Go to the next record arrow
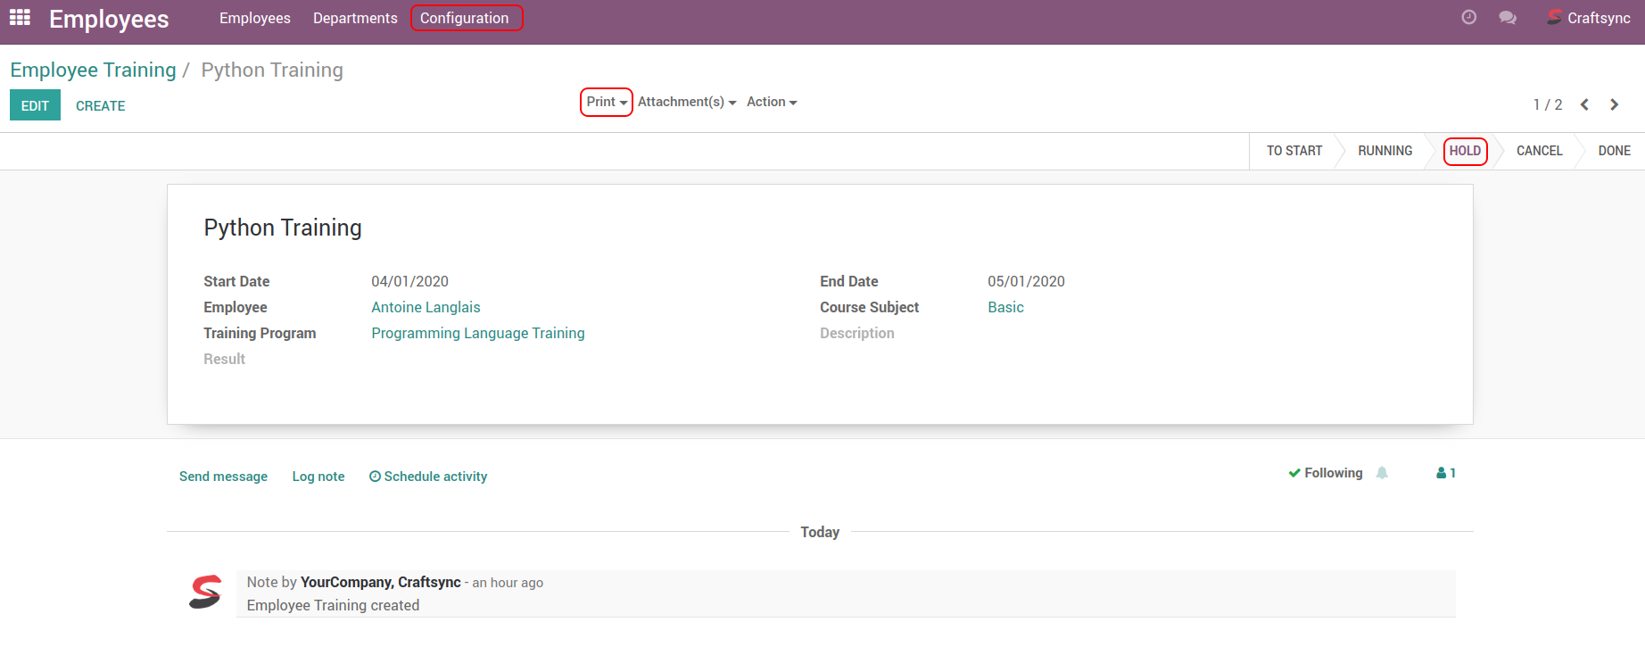This screenshot has height=647, width=1645. click(1614, 104)
